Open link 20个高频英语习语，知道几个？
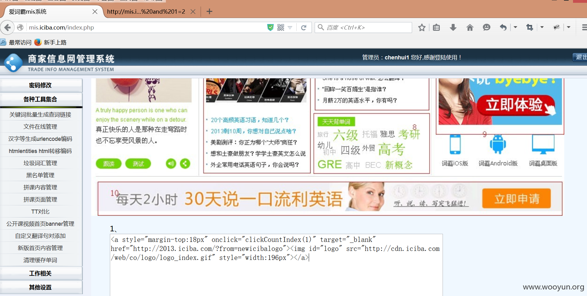 (250, 120)
